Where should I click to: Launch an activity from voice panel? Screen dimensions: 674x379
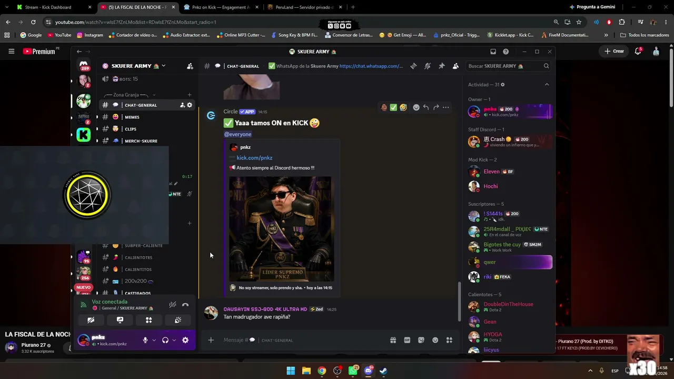pyautogui.click(x=149, y=320)
